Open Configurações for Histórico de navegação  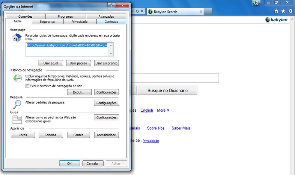(x=106, y=92)
